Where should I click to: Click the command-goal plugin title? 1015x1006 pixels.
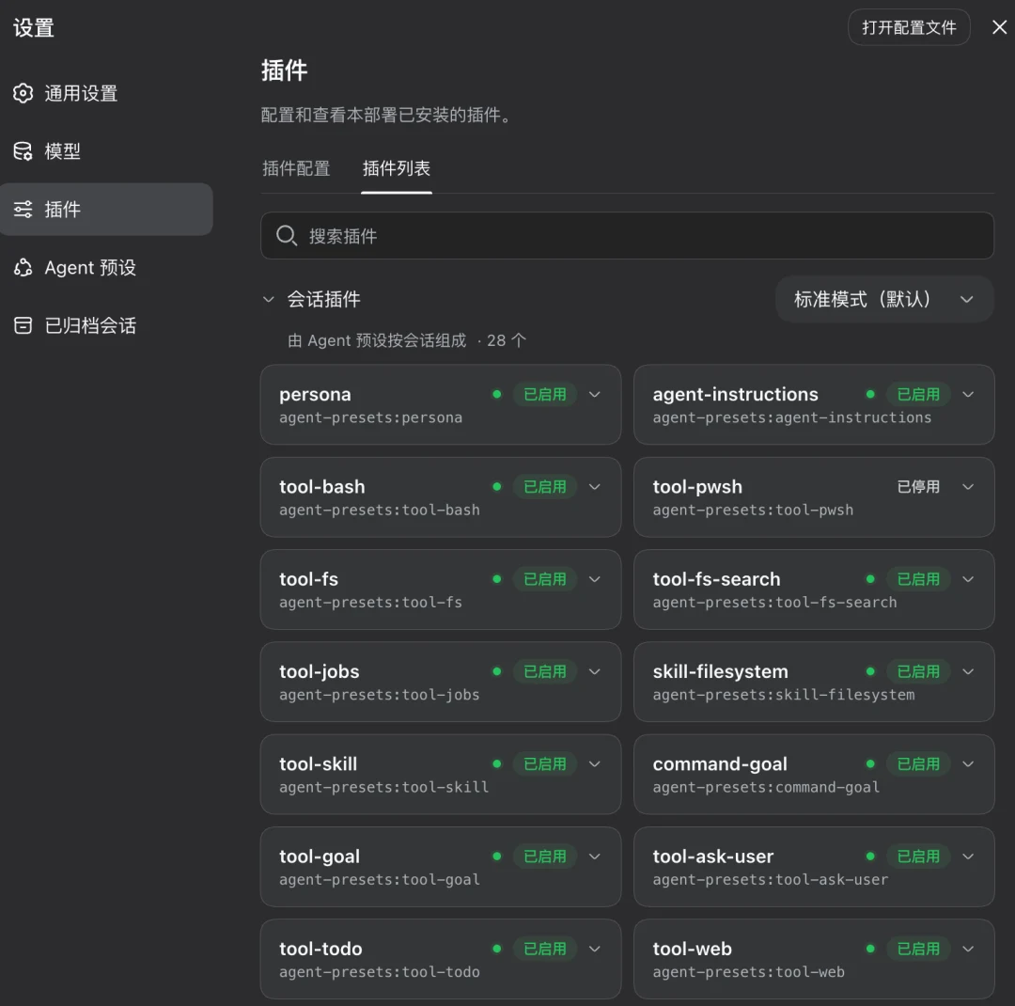tap(720, 764)
